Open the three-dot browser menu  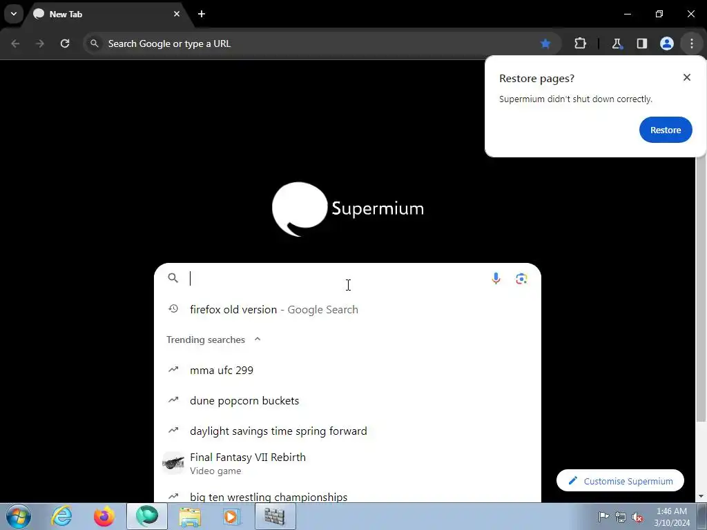[692, 43]
